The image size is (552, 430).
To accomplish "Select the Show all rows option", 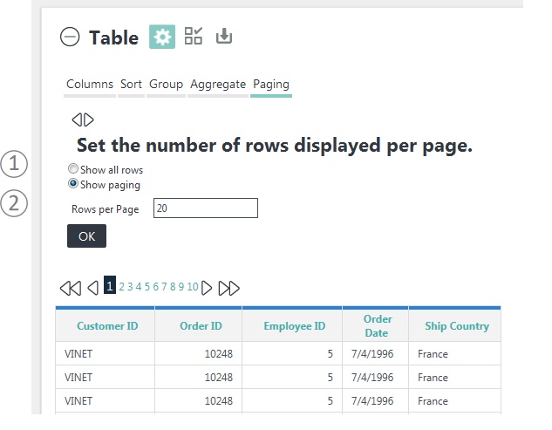I will (x=73, y=168).
